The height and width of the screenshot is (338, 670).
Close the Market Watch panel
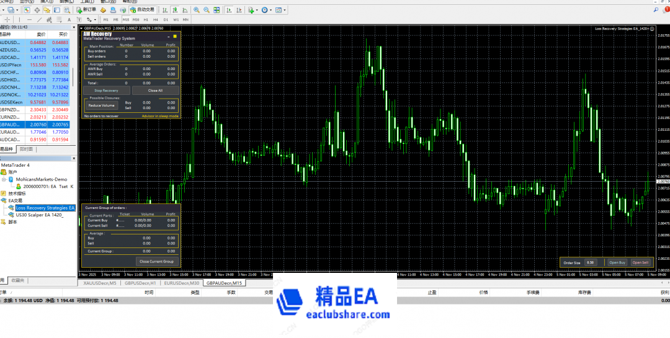click(x=73, y=27)
